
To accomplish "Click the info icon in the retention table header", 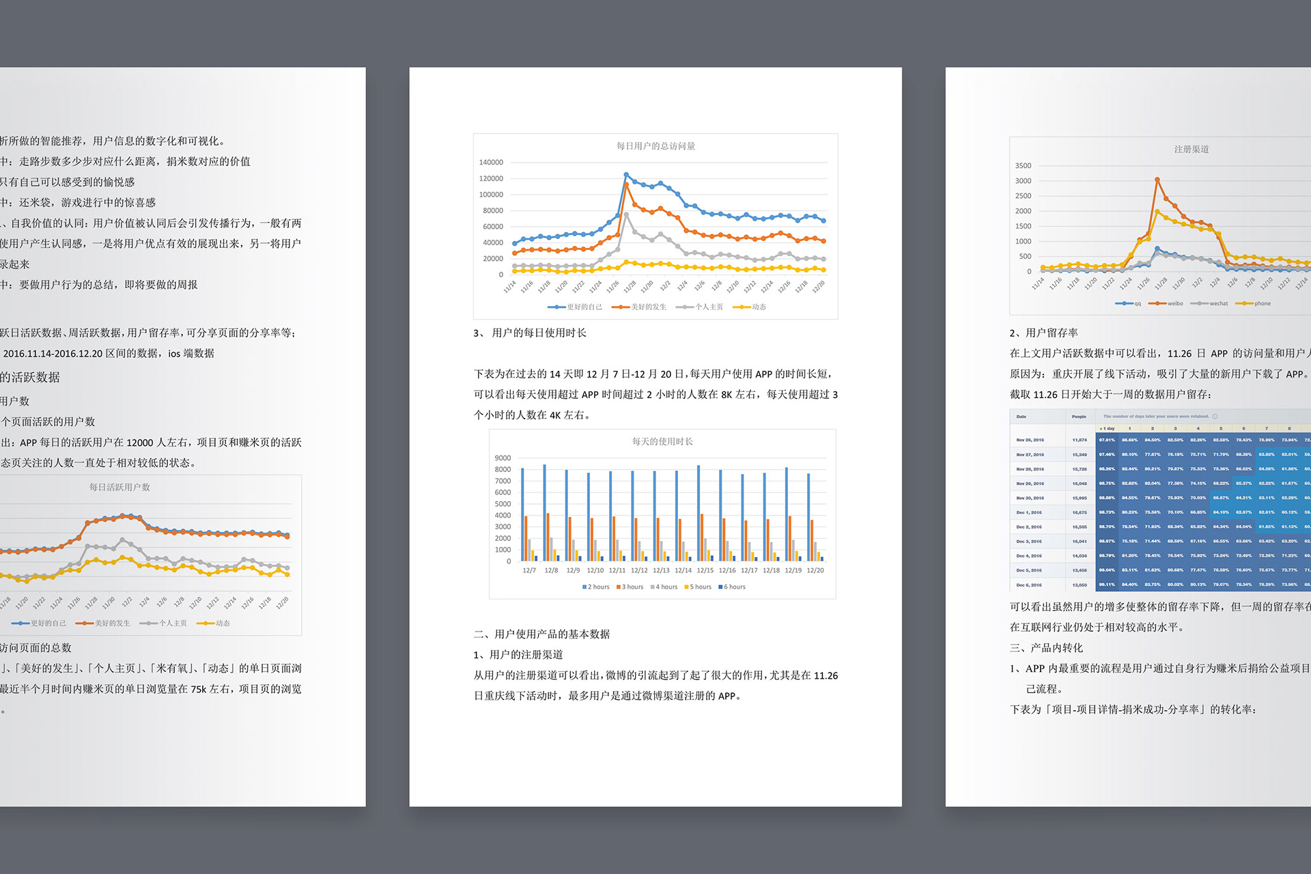I will (x=1214, y=417).
